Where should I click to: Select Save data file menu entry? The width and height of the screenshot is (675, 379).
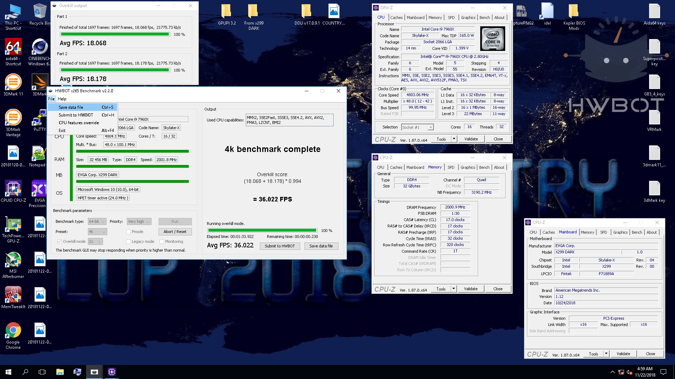point(83,107)
